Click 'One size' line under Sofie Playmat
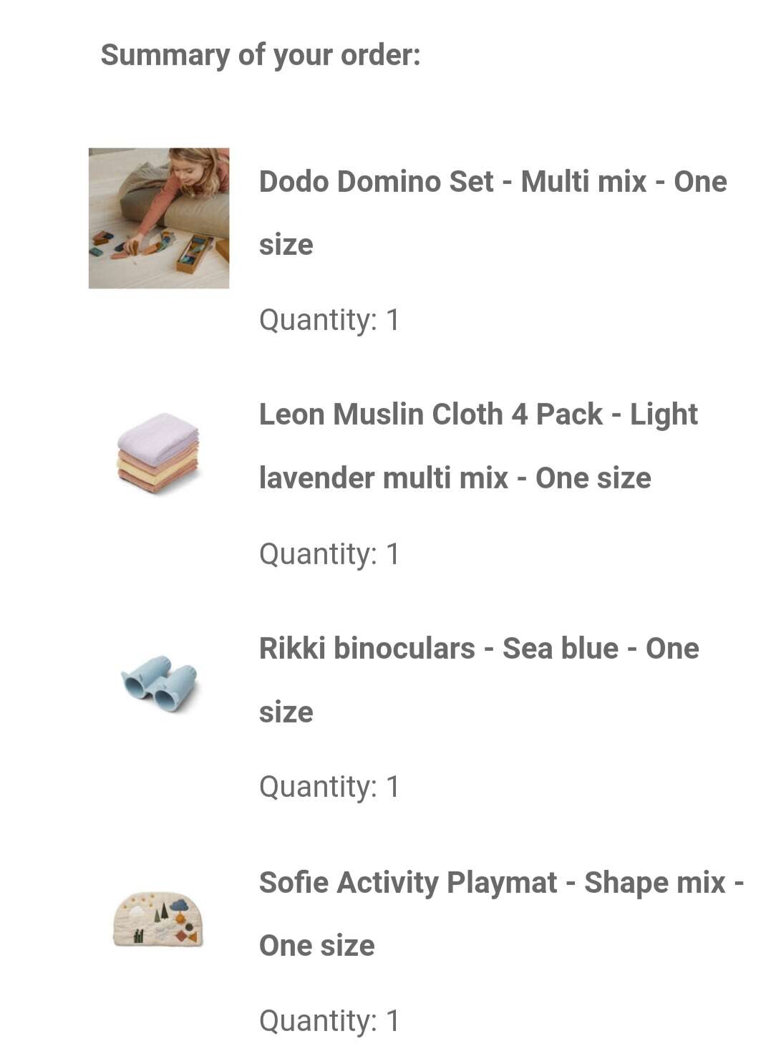Viewport: 771px width, 1064px height. click(317, 946)
